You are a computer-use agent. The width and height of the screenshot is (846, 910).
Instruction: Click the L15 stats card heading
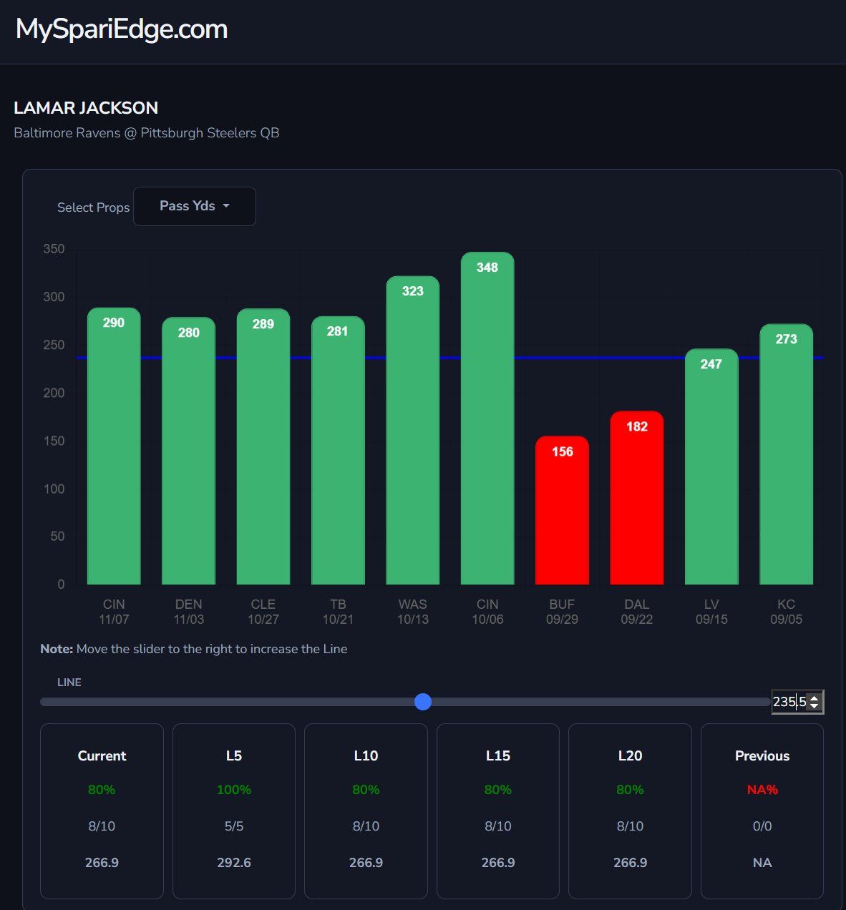click(498, 756)
